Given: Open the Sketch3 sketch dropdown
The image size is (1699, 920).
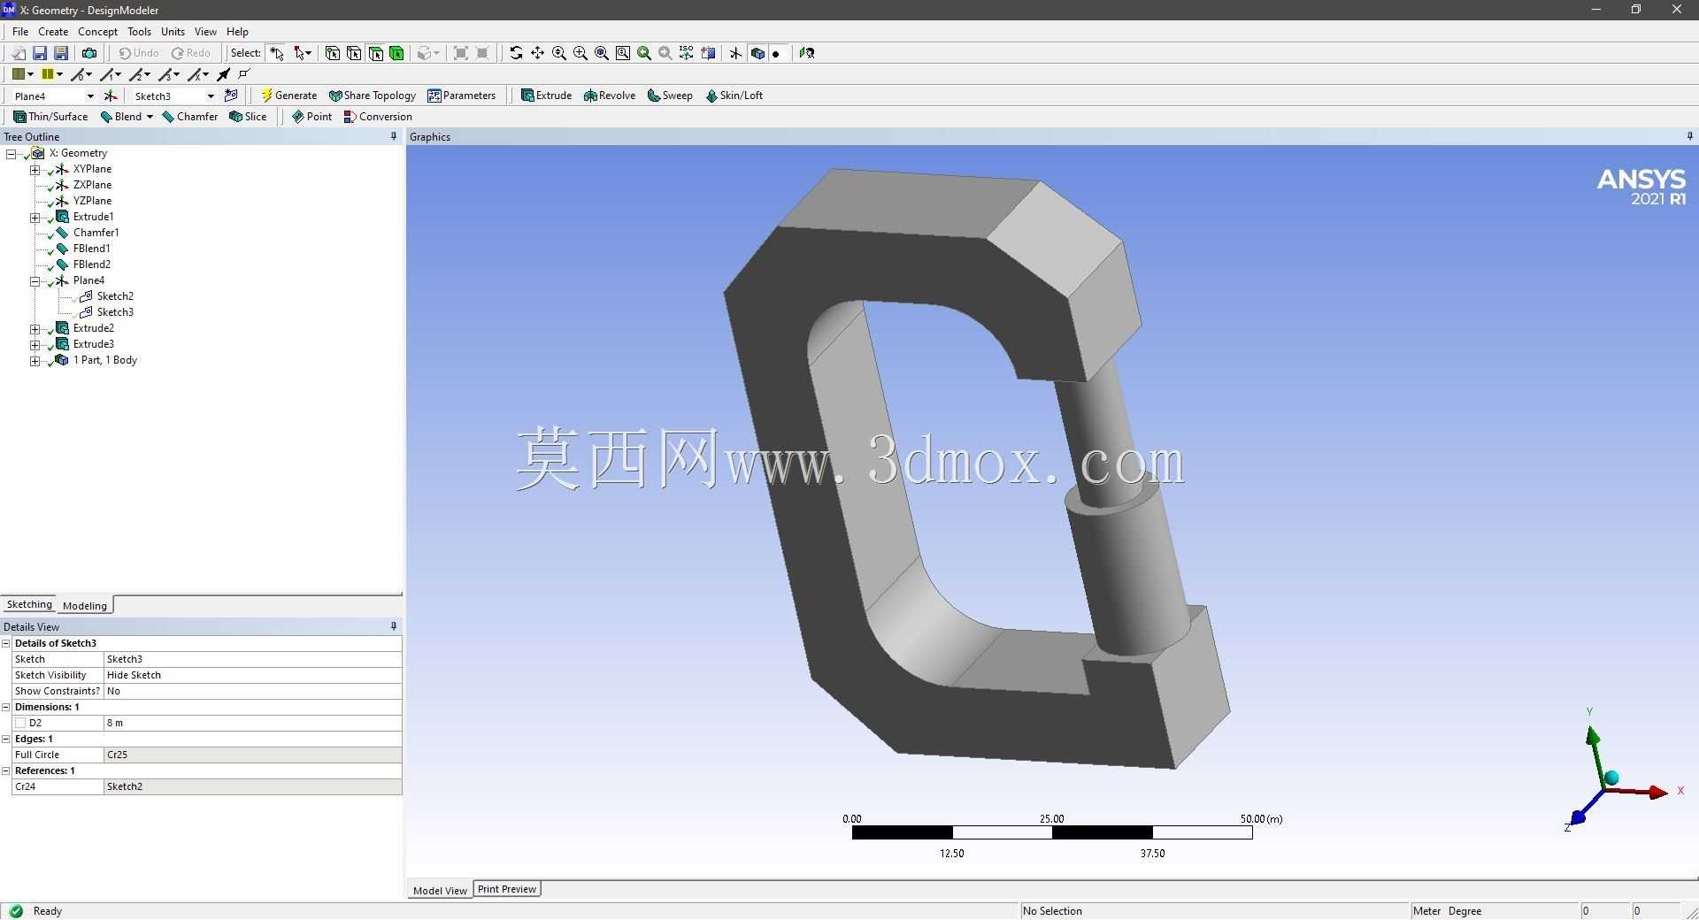Looking at the screenshot, I should (x=211, y=96).
